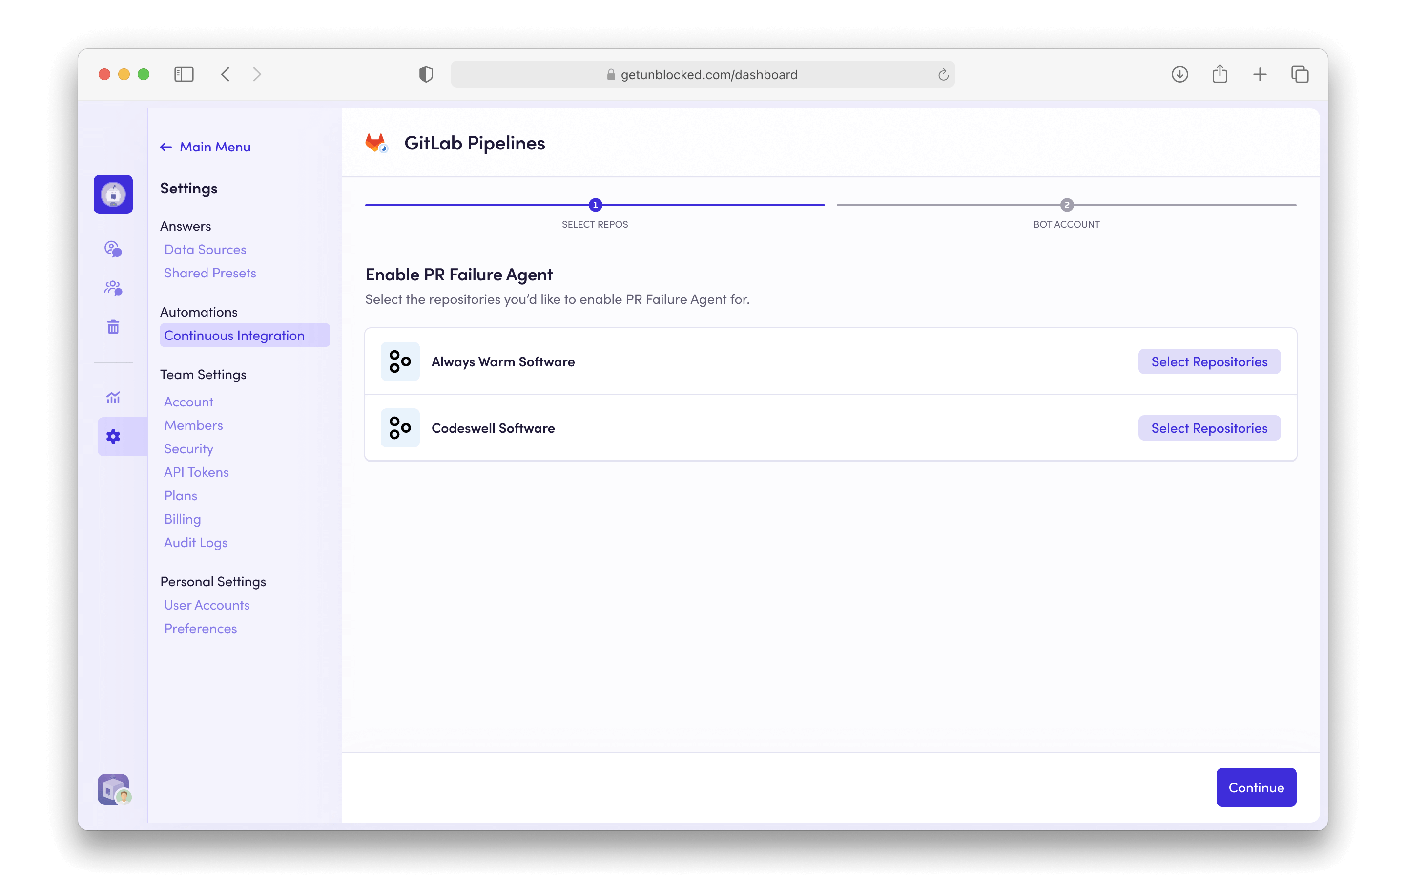Click the Unblocked bot home icon
This screenshot has width=1406, height=889.
[x=113, y=194]
